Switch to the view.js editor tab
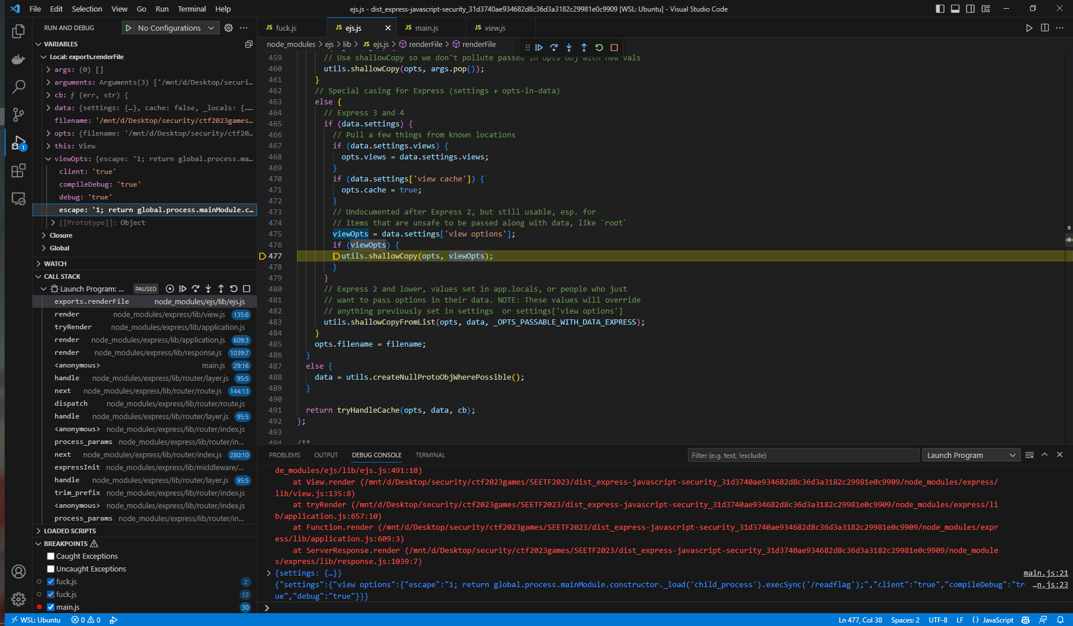The width and height of the screenshot is (1073, 626). click(501, 28)
